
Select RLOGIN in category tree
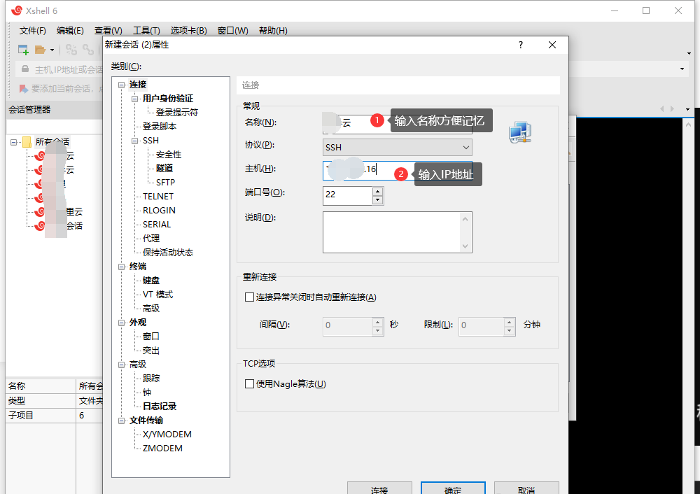click(159, 211)
